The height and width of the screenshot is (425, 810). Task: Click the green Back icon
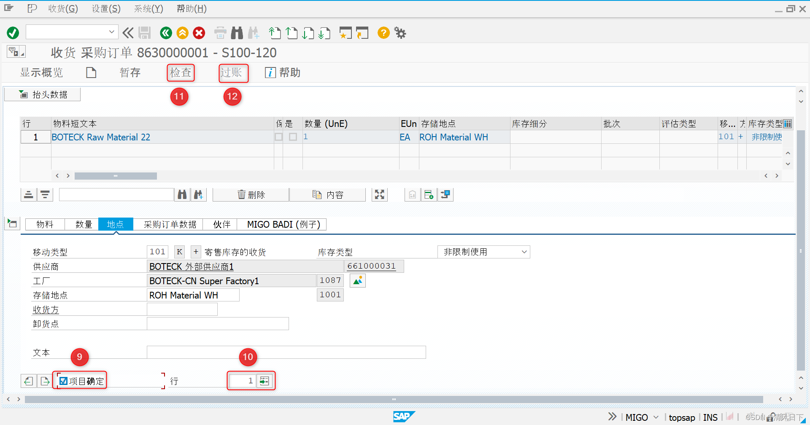(x=166, y=32)
